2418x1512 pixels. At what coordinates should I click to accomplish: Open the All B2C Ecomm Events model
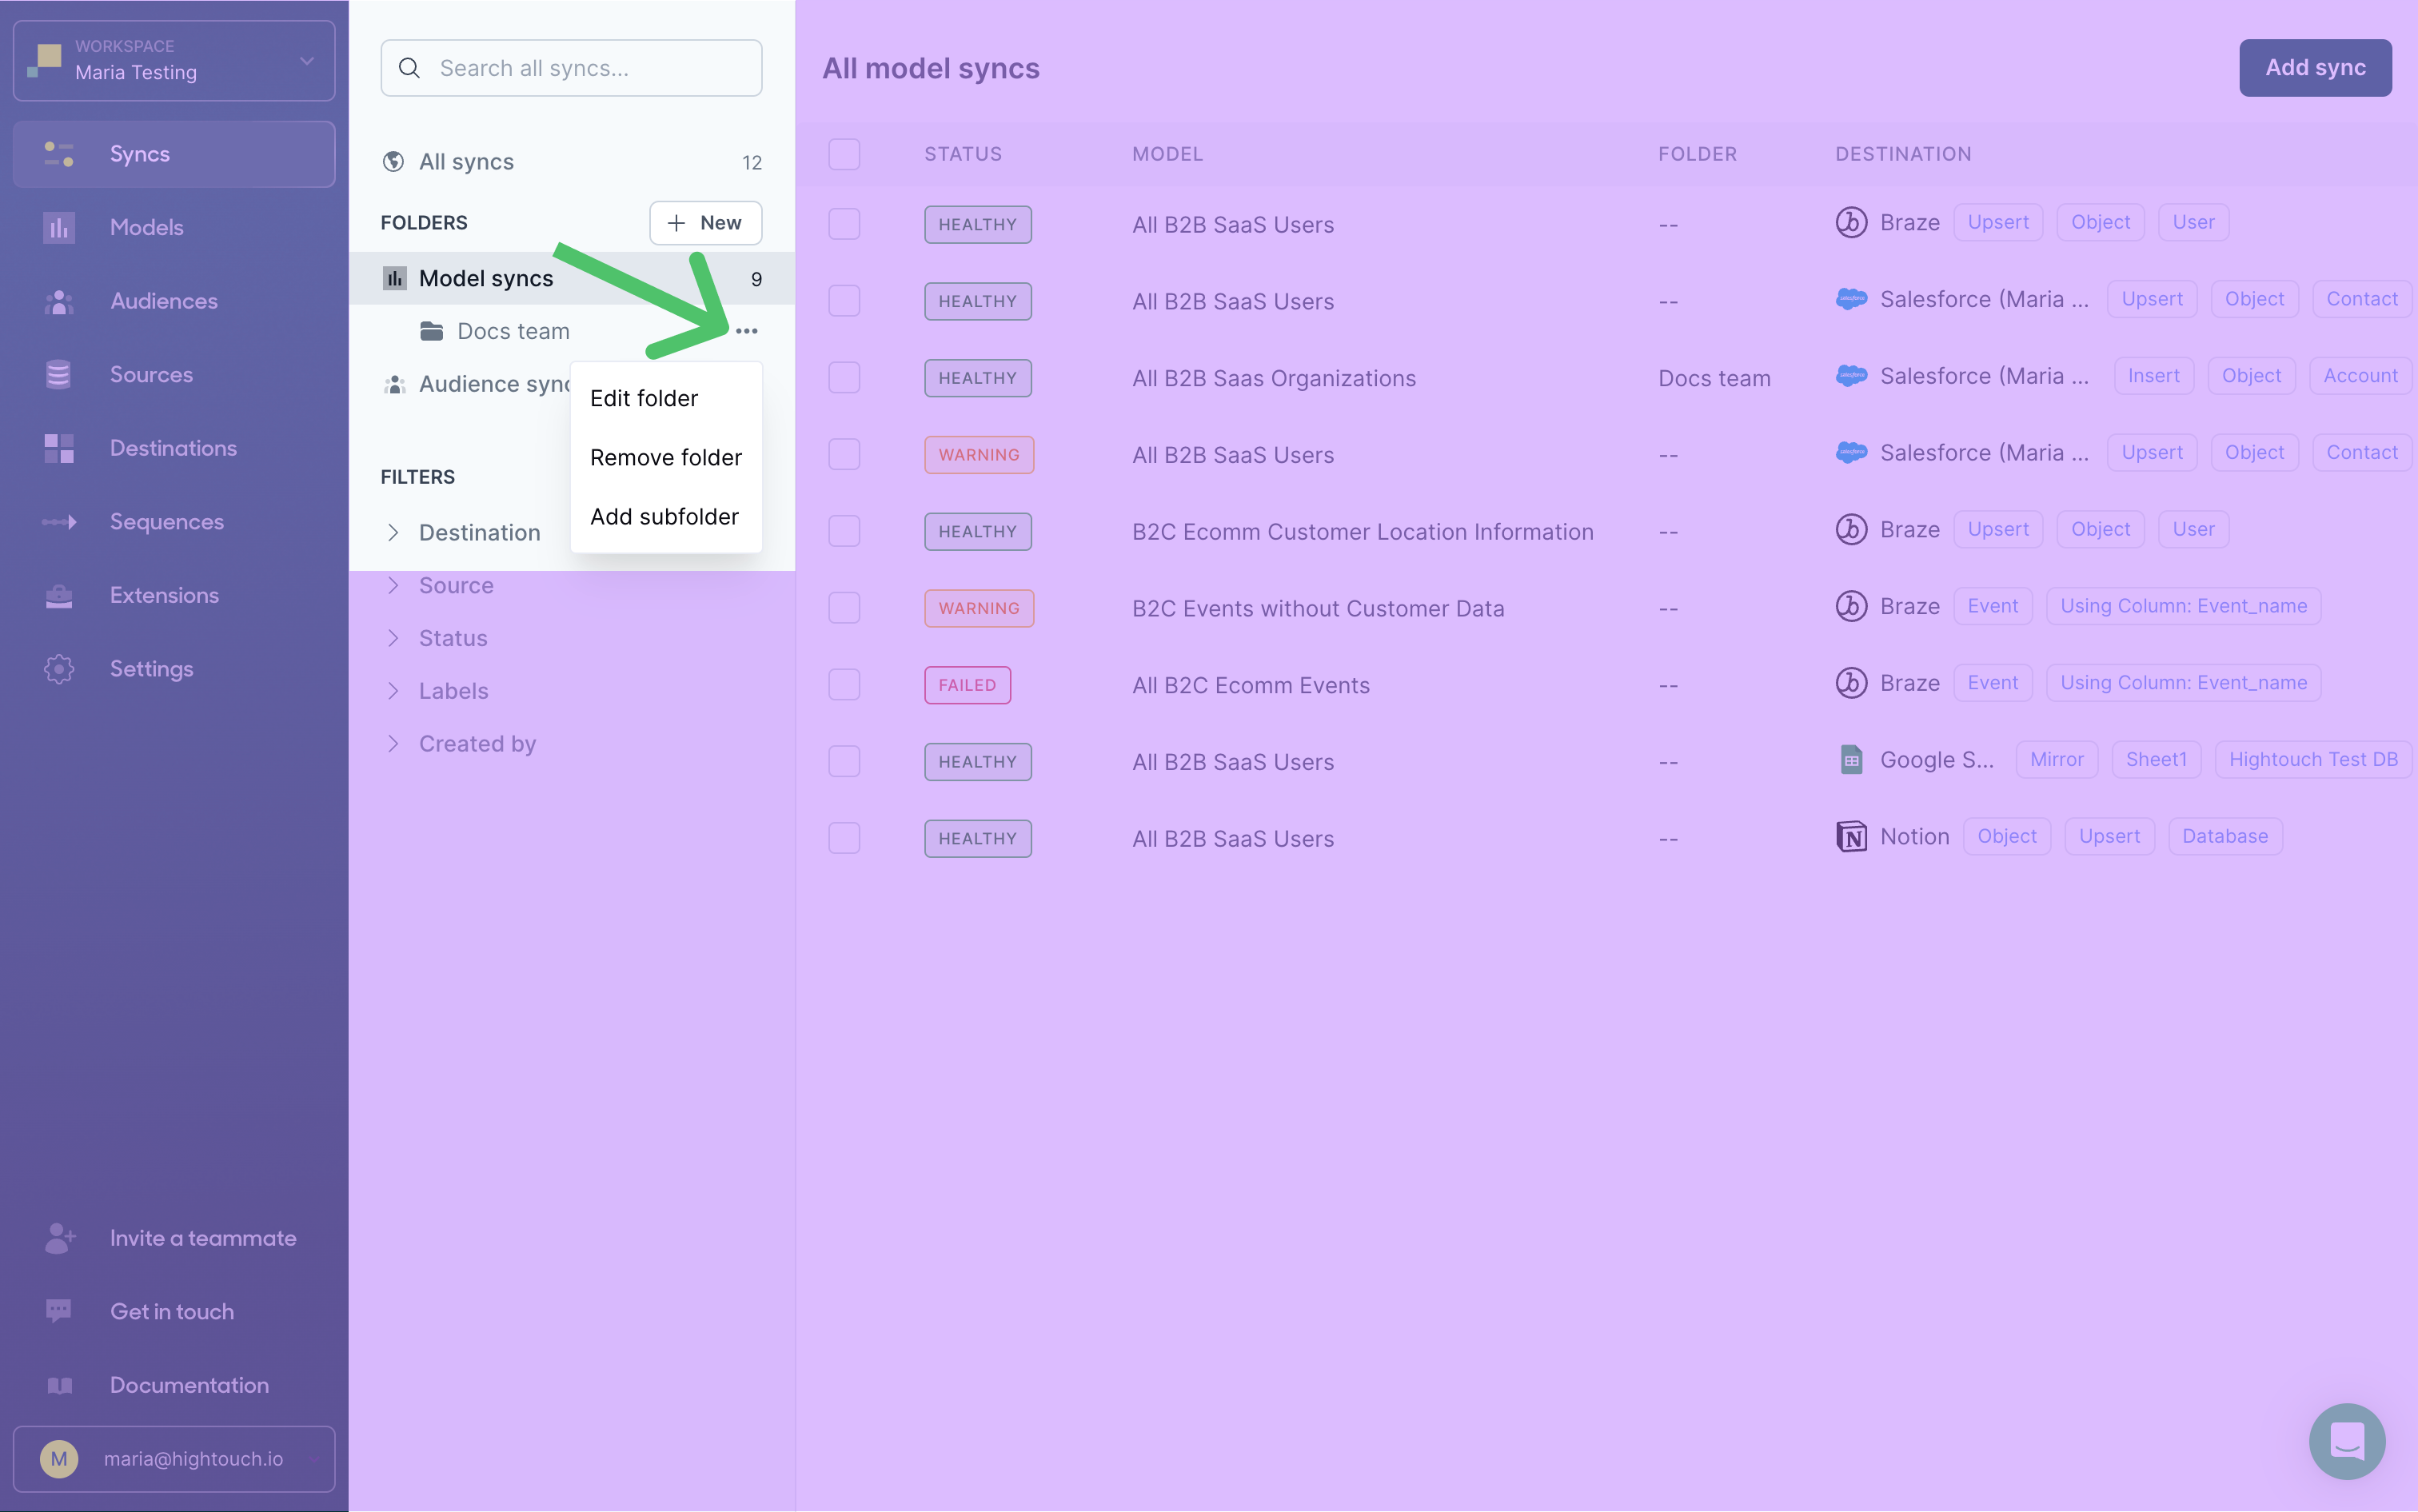point(1251,685)
